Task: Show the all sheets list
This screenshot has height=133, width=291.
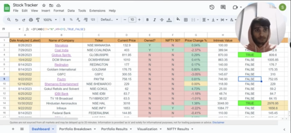Action: click(22, 129)
